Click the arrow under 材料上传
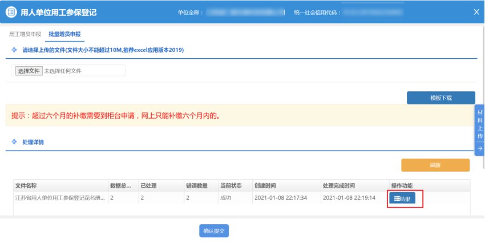 pos(479,148)
